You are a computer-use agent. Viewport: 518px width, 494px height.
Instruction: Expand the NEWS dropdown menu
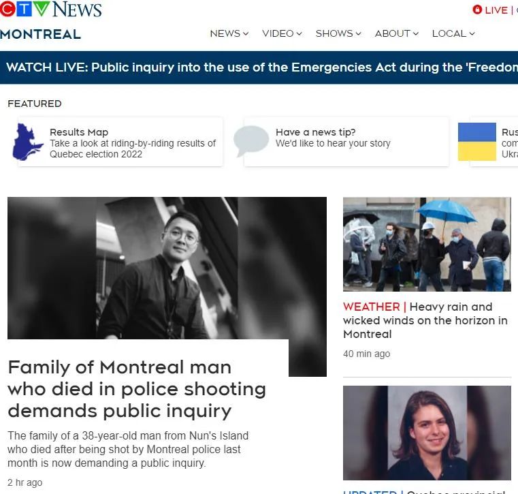click(x=229, y=33)
